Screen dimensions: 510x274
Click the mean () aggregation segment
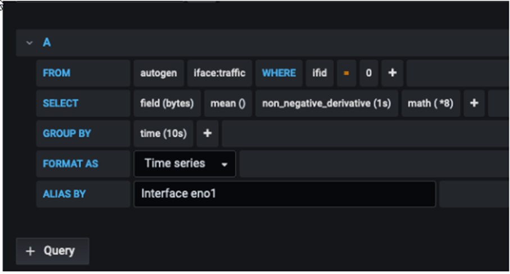click(x=227, y=103)
